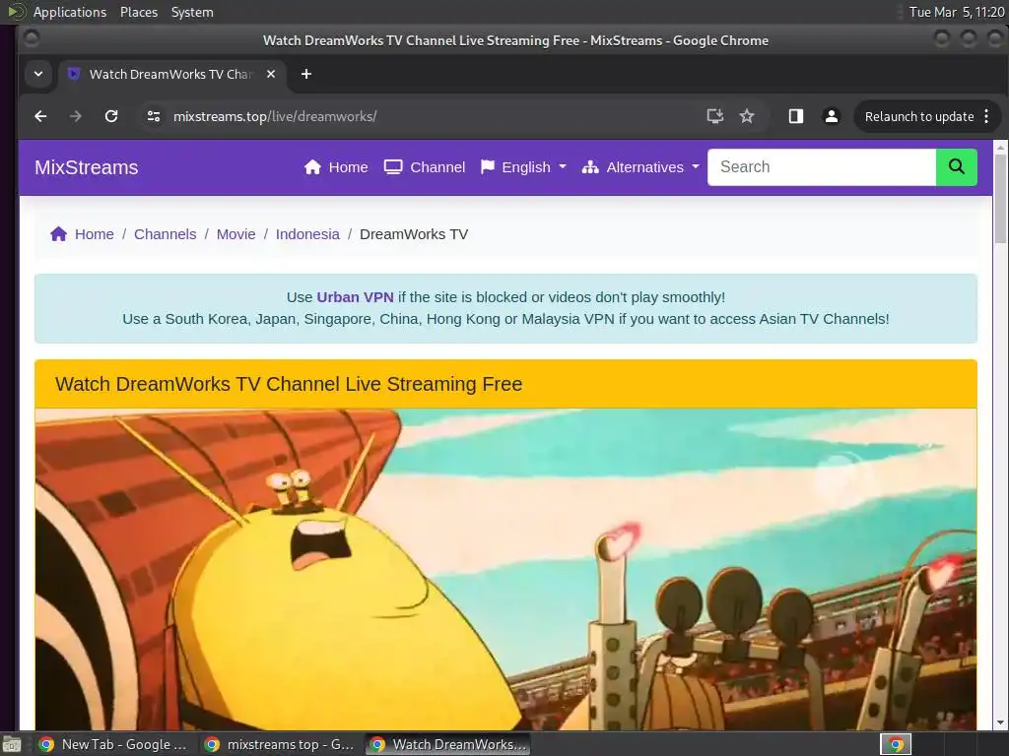Click Relaunch to update button

click(919, 116)
